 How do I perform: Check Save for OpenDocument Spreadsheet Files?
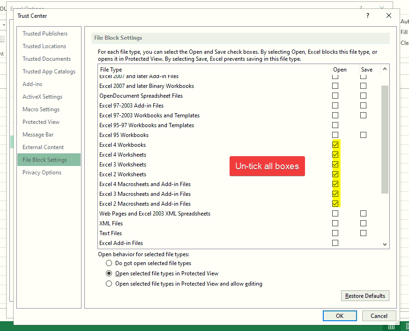pos(363,96)
